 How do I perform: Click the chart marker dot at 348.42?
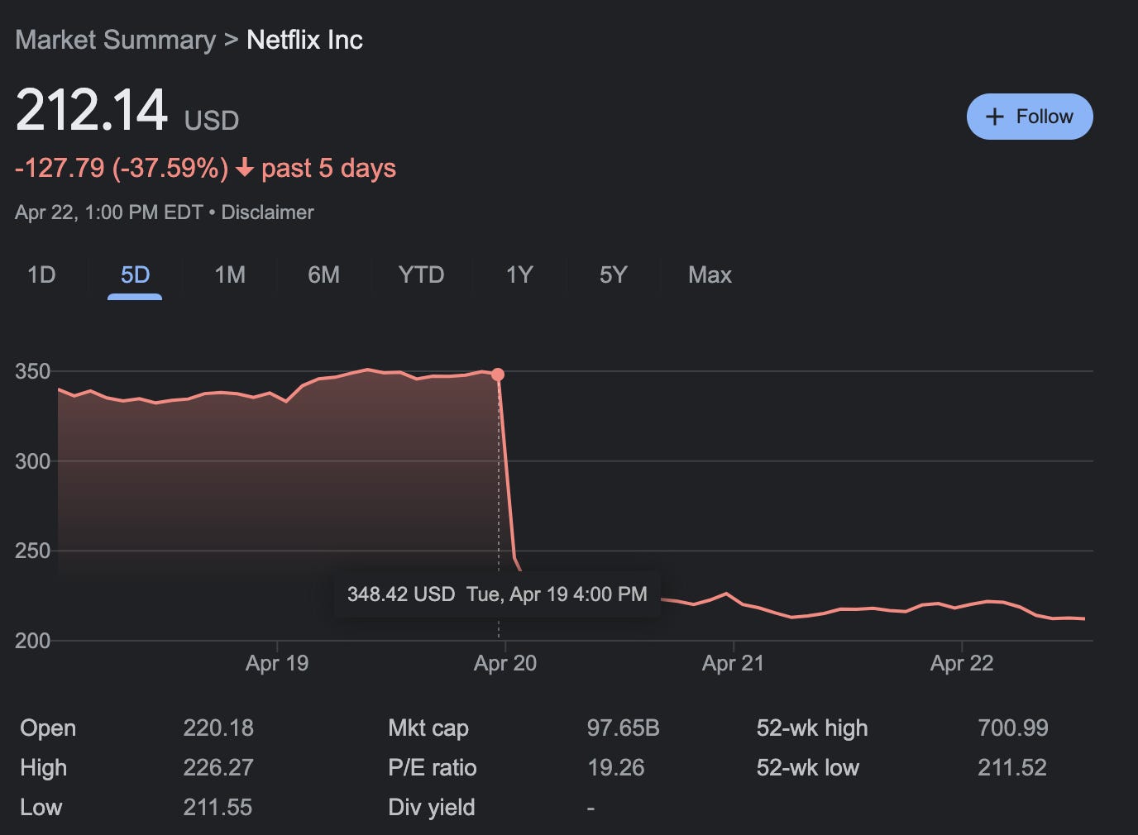click(x=498, y=375)
